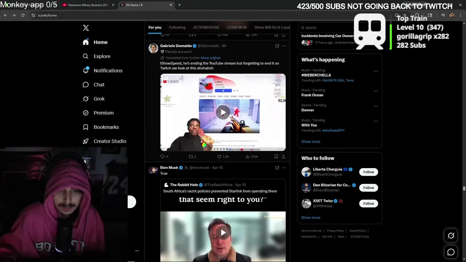
Task: Open more options on Gabriele Domaldo's post
Action: 284,46
